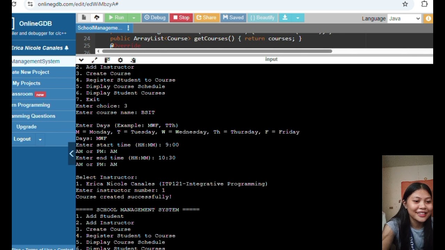Click the 'Select Instructor:' console line
Viewport: 445px width, 250px height.
[107, 177]
